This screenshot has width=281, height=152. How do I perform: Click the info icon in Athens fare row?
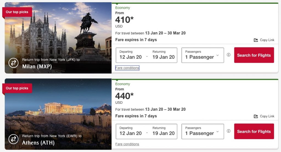pos(229,131)
